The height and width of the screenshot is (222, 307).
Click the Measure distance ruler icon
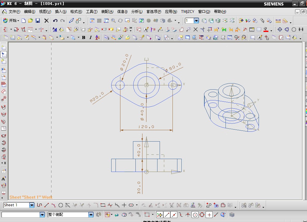[x=278, y=21]
